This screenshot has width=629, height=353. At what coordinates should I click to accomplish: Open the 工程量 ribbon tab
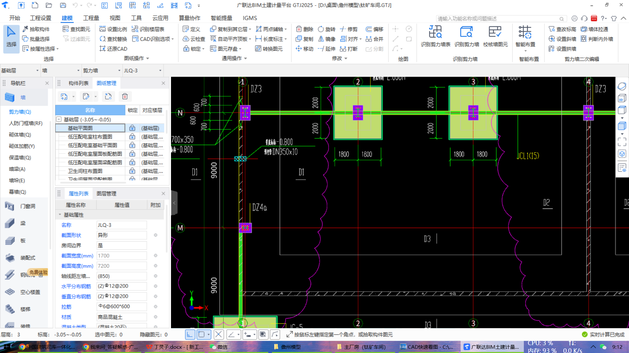(91, 18)
